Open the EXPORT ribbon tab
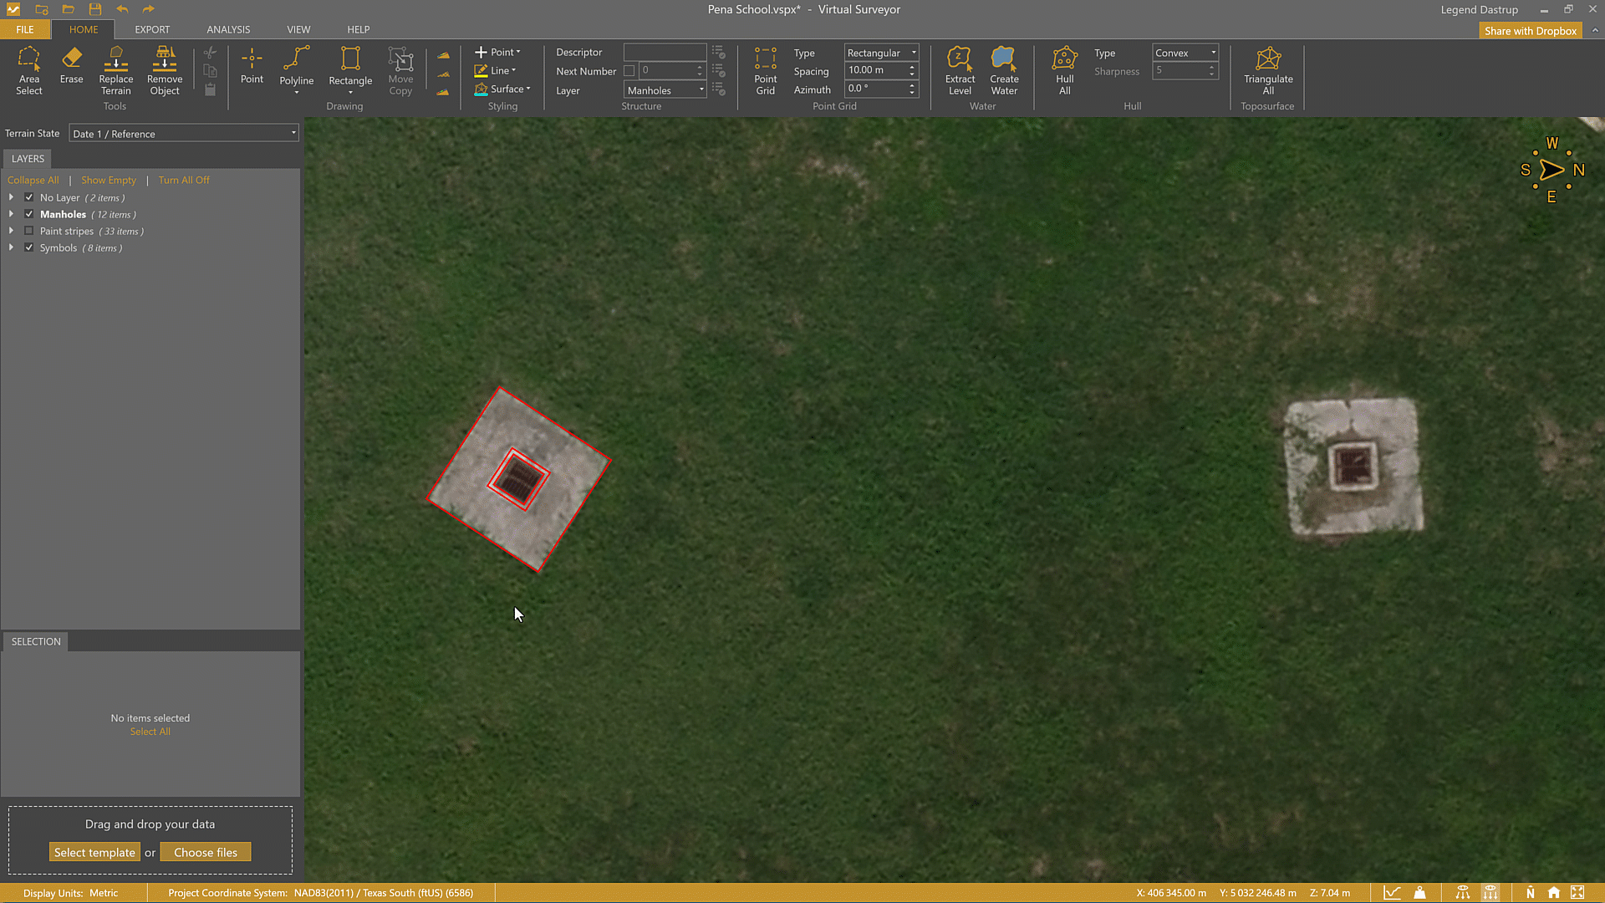 pos(152,29)
